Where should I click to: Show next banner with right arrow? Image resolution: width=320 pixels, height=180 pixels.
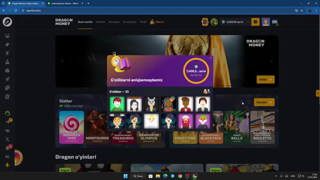tap(272, 61)
